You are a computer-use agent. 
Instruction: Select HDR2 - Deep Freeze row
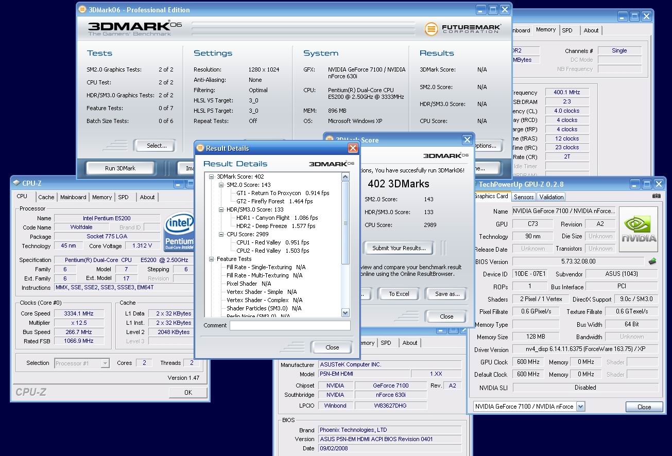[275, 226]
